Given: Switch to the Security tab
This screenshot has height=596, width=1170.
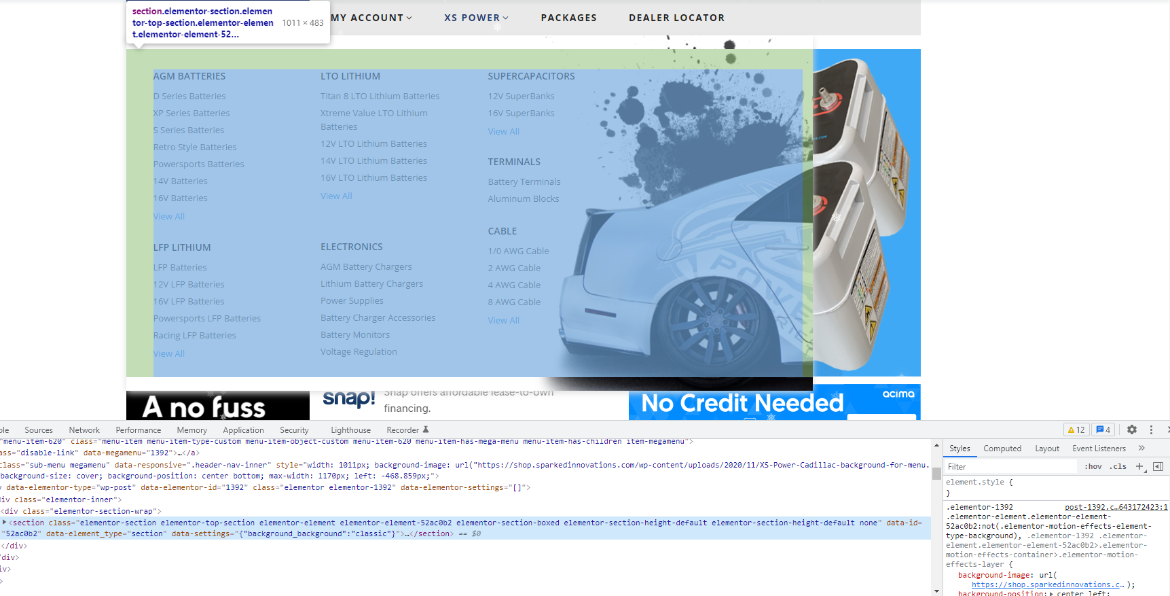Looking at the screenshot, I should point(294,430).
